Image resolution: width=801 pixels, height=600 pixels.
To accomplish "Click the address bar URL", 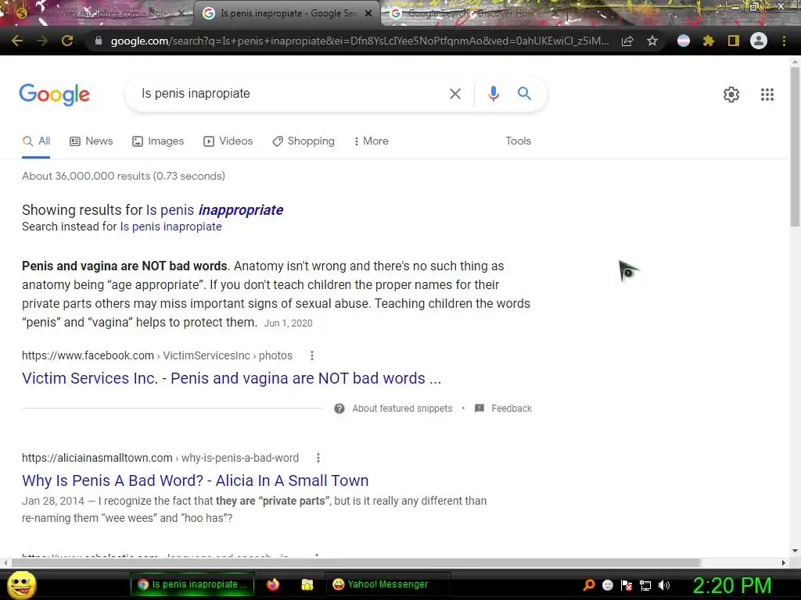I will coord(359,41).
